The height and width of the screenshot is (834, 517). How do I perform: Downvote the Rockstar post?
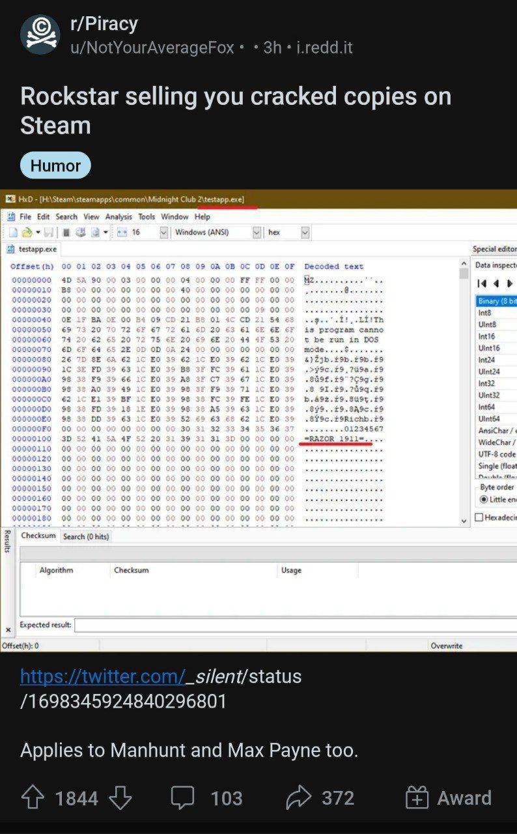(120, 798)
